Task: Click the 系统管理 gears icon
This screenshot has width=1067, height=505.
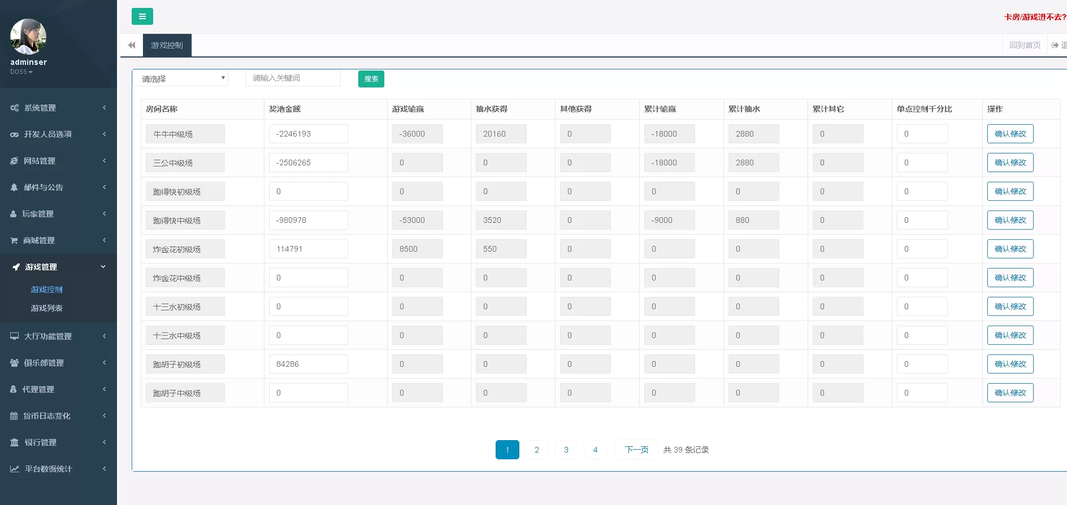Action: 14,108
